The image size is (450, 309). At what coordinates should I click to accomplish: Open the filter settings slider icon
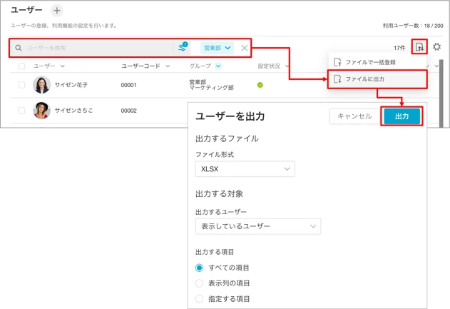183,47
